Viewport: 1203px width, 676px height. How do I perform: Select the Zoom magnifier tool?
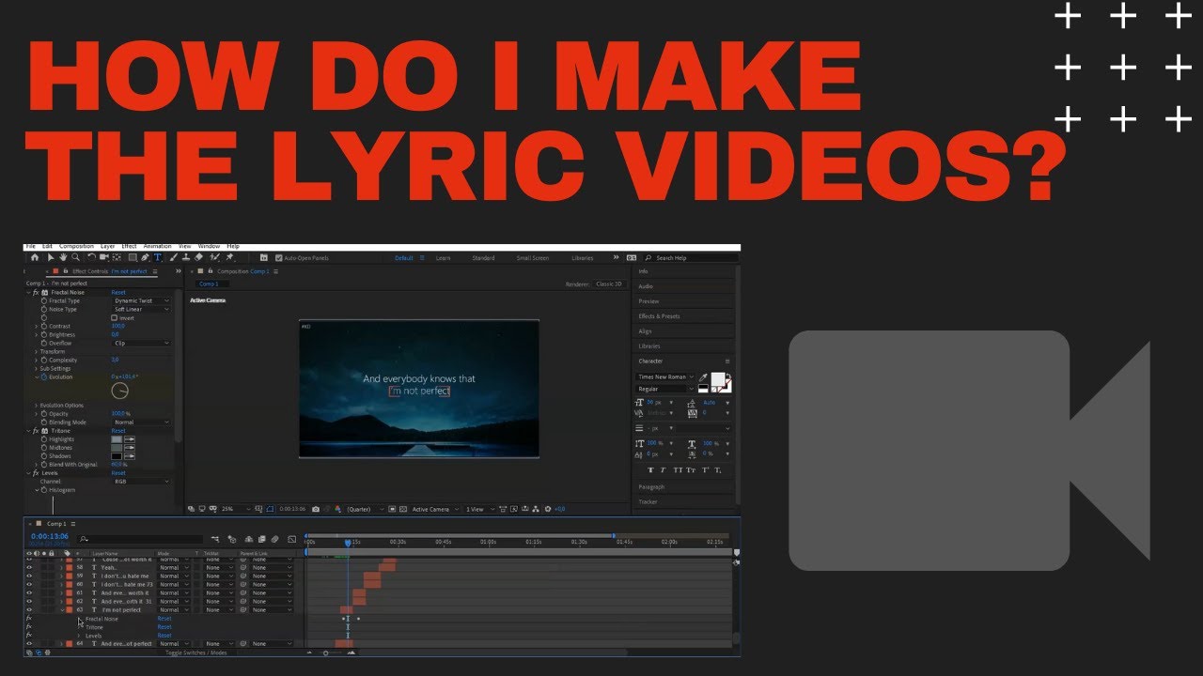coord(75,257)
